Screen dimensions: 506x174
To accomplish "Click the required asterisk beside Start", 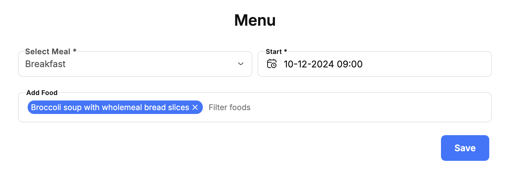I will (286, 51).
